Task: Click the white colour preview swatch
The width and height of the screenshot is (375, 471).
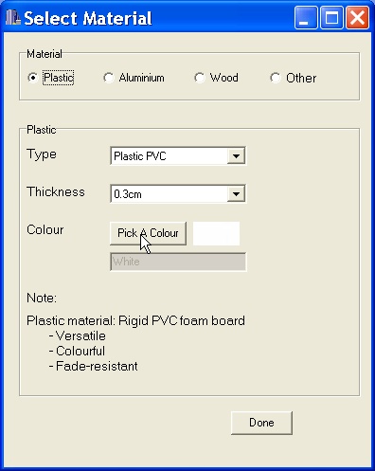Action: click(x=216, y=233)
